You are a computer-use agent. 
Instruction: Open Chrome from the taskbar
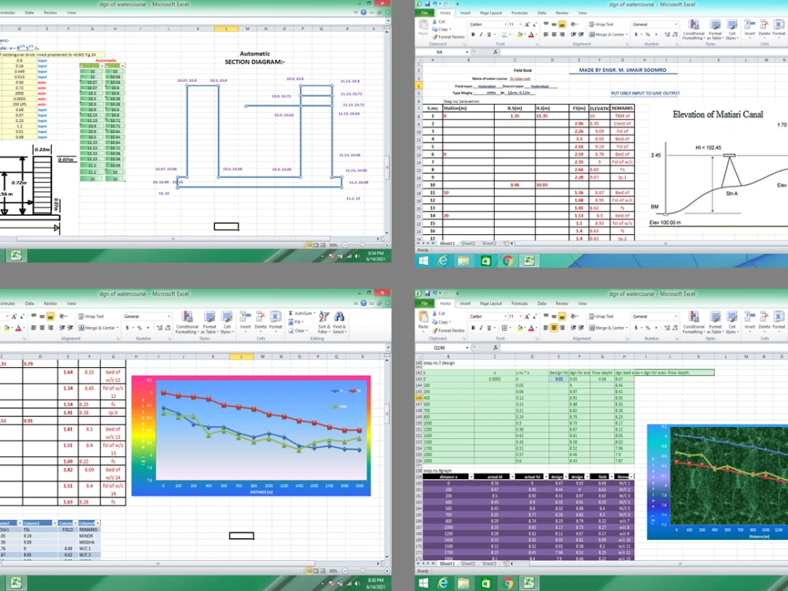508,583
